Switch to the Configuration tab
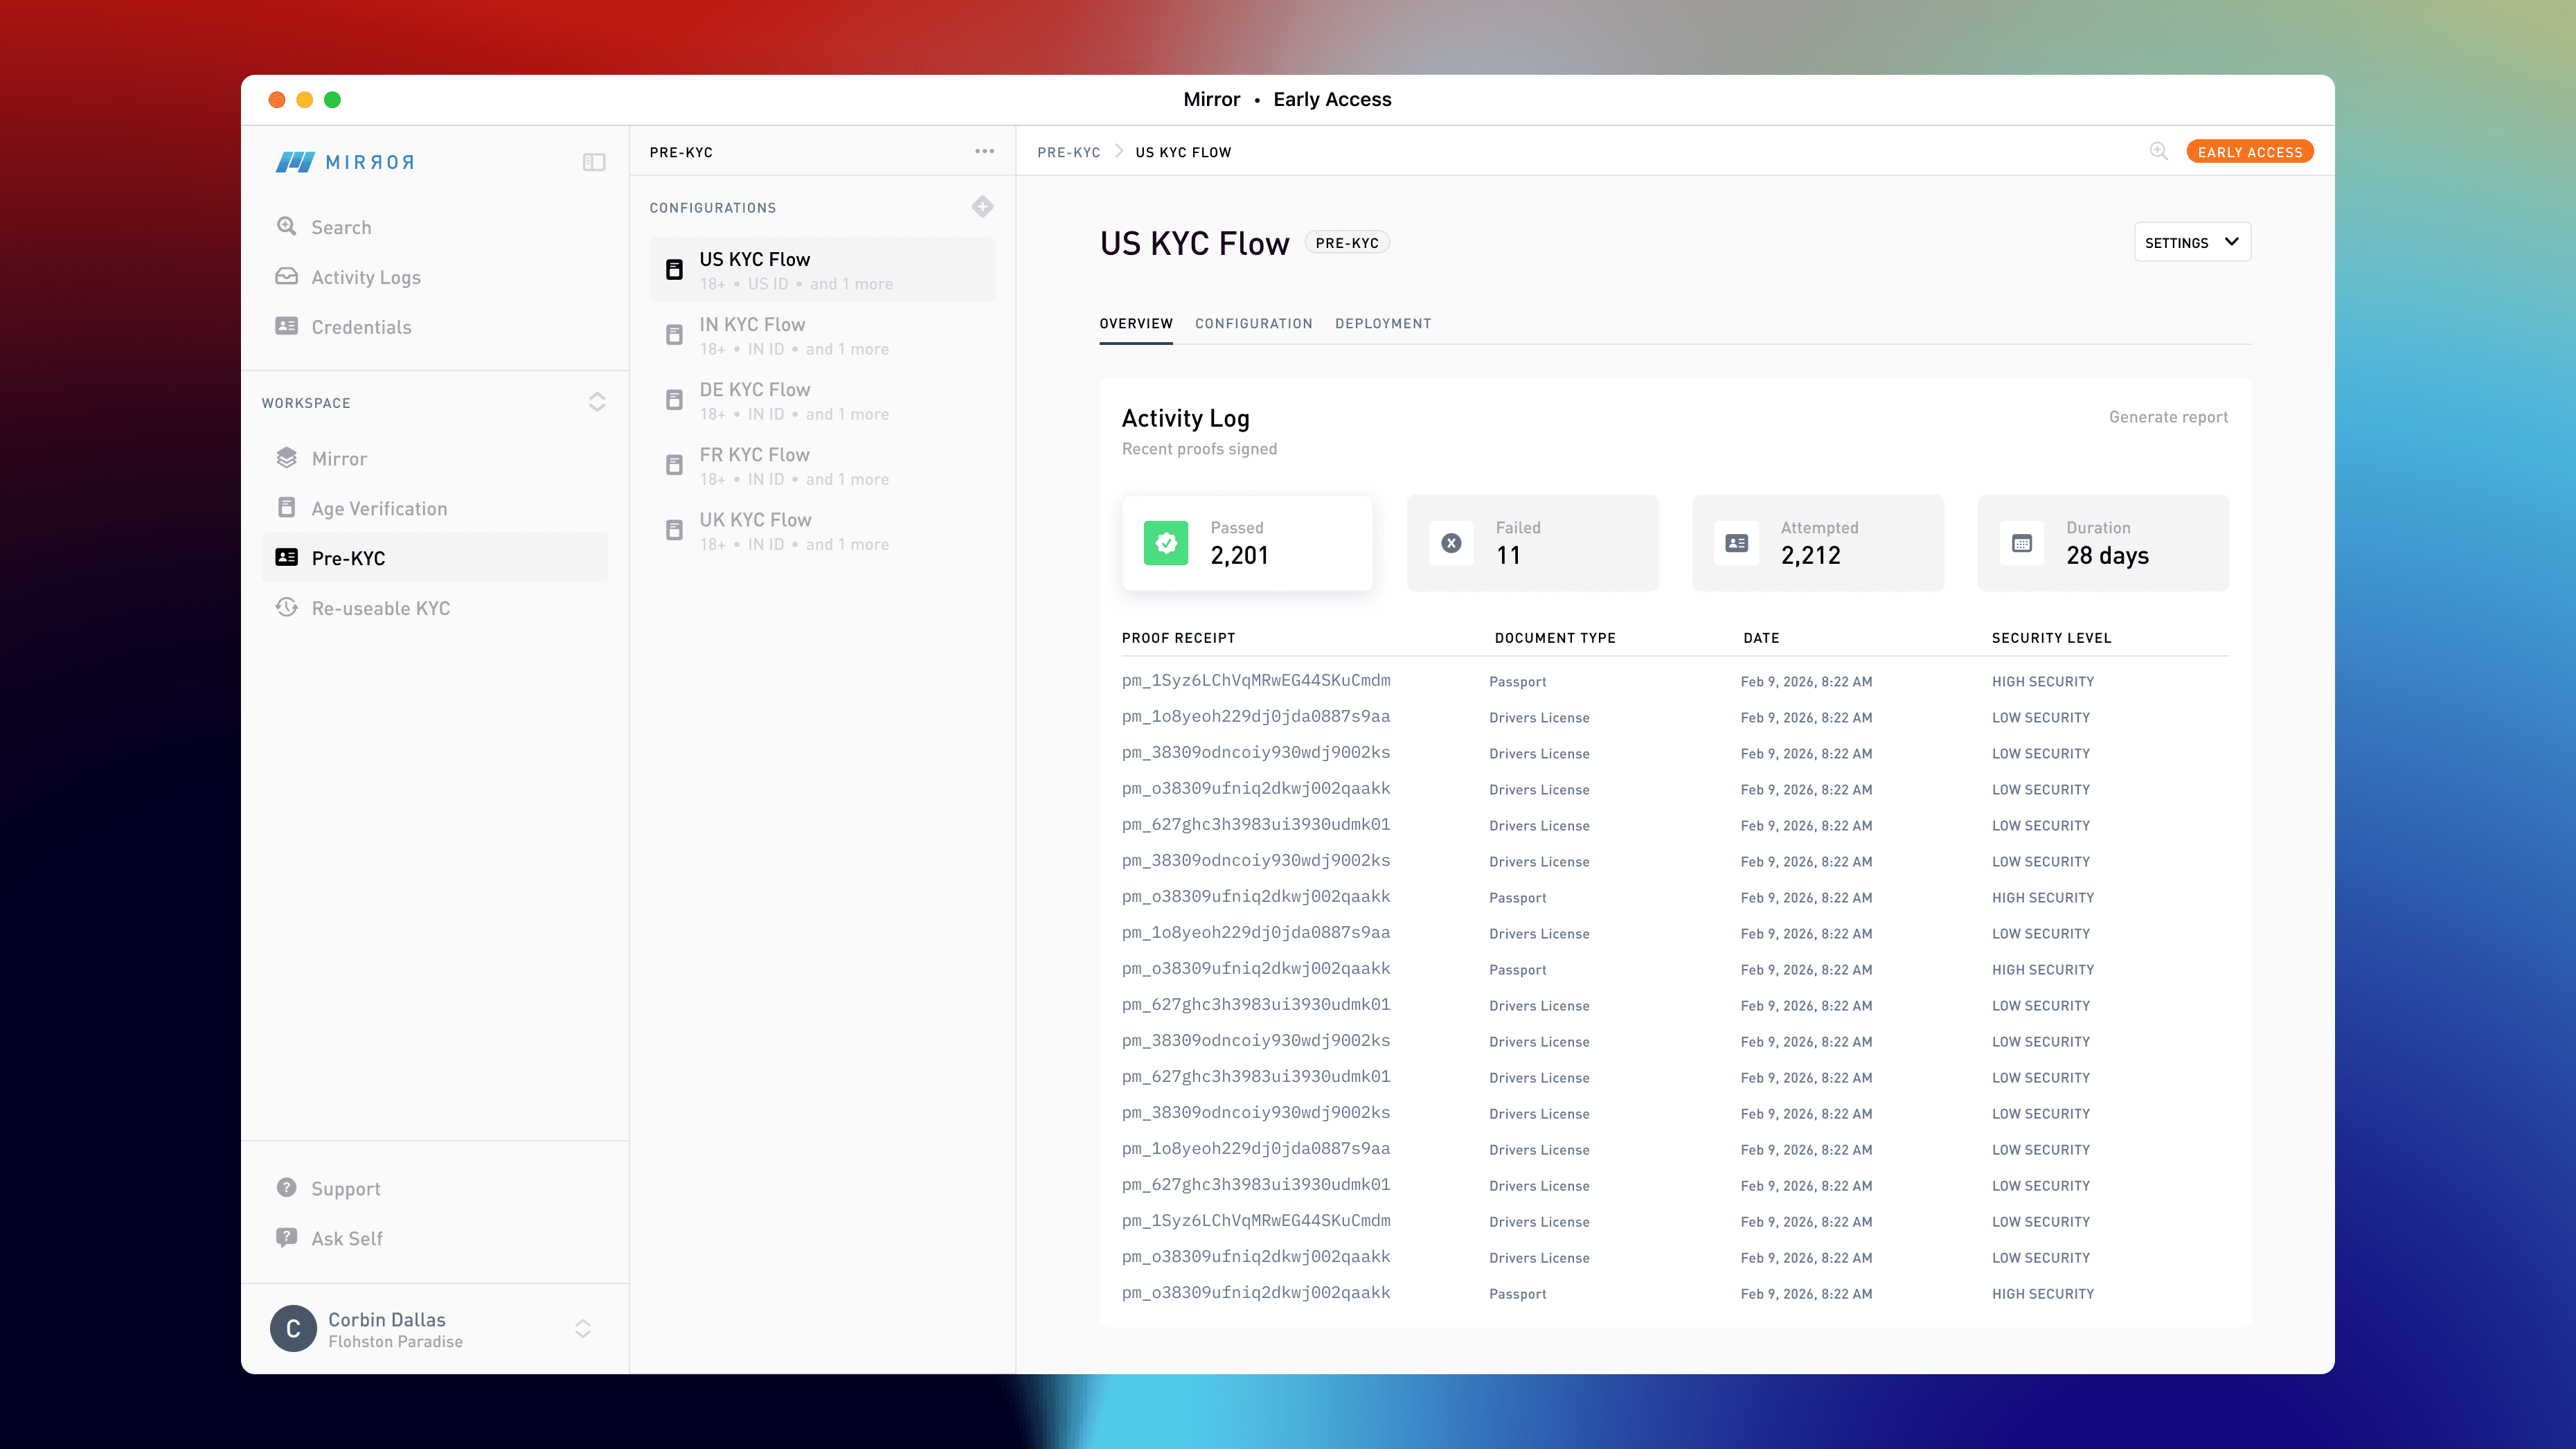Screen dimensions: 2576x1449 click(1253, 324)
